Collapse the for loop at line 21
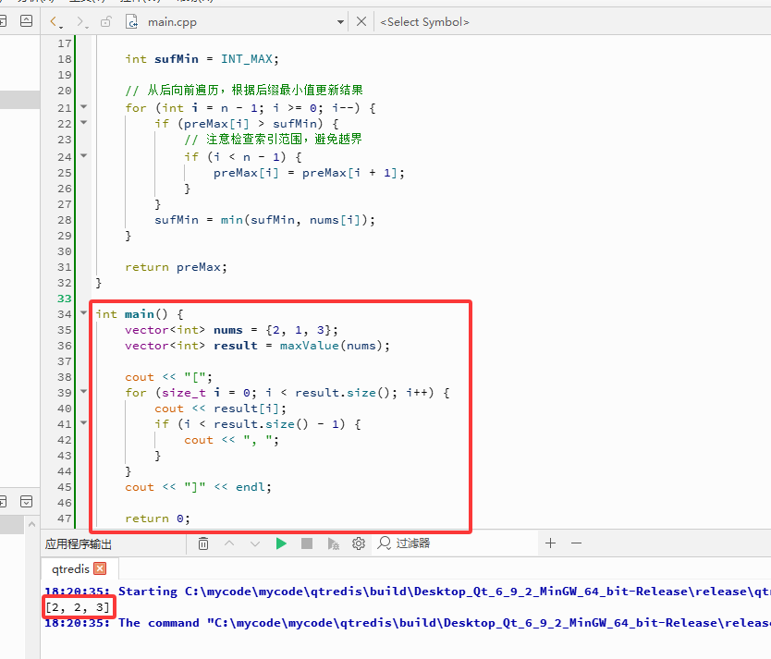The height and width of the screenshot is (659, 771). [x=83, y=106]
